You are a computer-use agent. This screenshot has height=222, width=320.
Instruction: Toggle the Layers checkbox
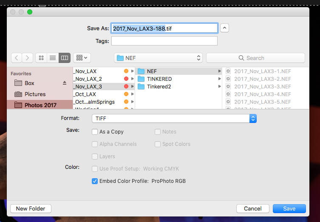pyautogui.click(x=95, y=157)
